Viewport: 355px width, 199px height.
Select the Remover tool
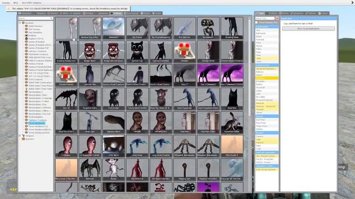point(267,103)
